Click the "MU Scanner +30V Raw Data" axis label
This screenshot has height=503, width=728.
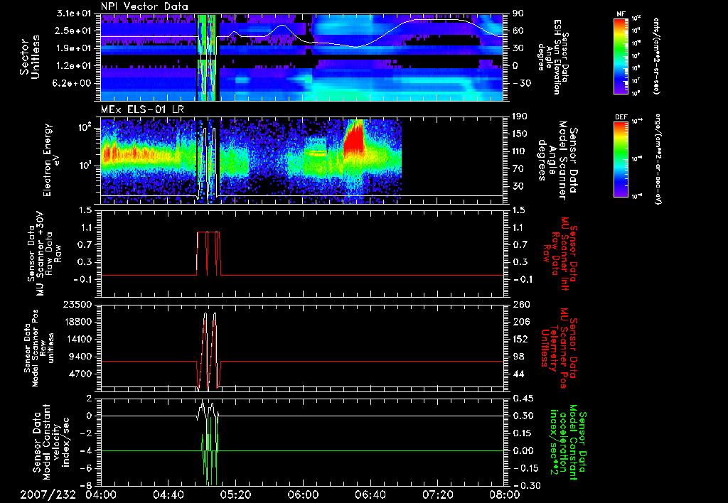tap(43, 254)
